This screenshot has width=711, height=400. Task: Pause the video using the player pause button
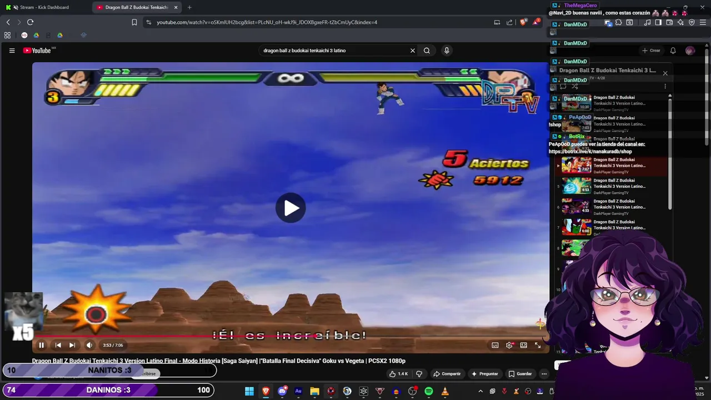pyautogui.click(x=41, y=345)
